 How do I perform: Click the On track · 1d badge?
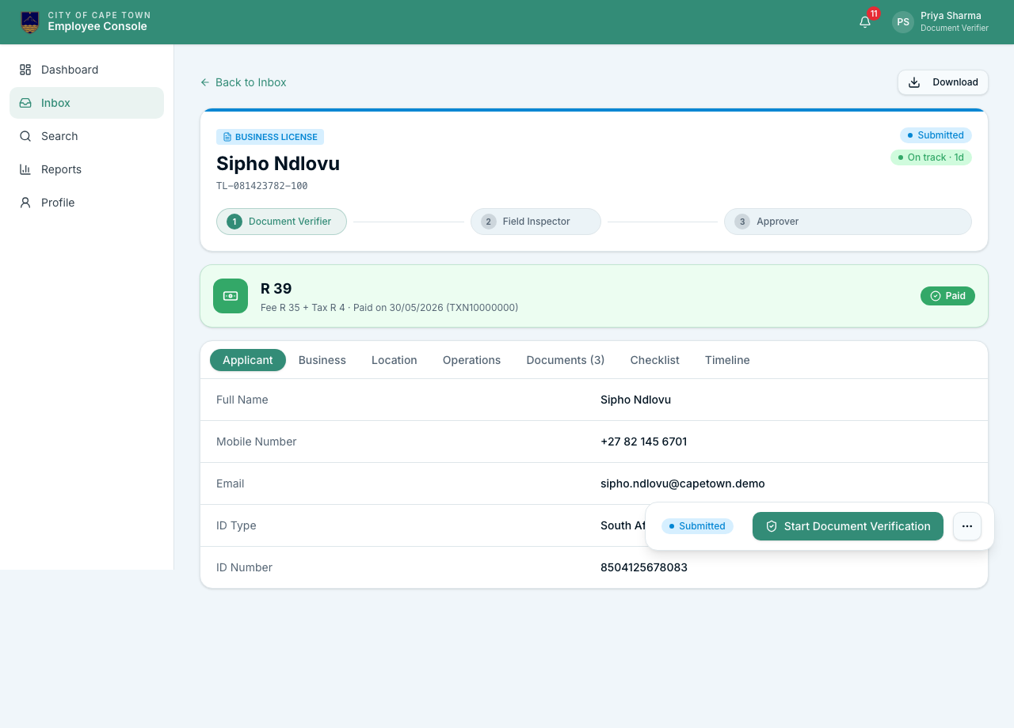(x=931, y=157)
